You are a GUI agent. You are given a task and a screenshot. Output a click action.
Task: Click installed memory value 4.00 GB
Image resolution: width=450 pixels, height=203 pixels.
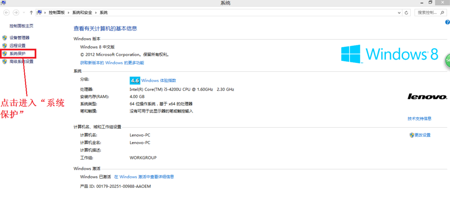(x=137, y=97)
